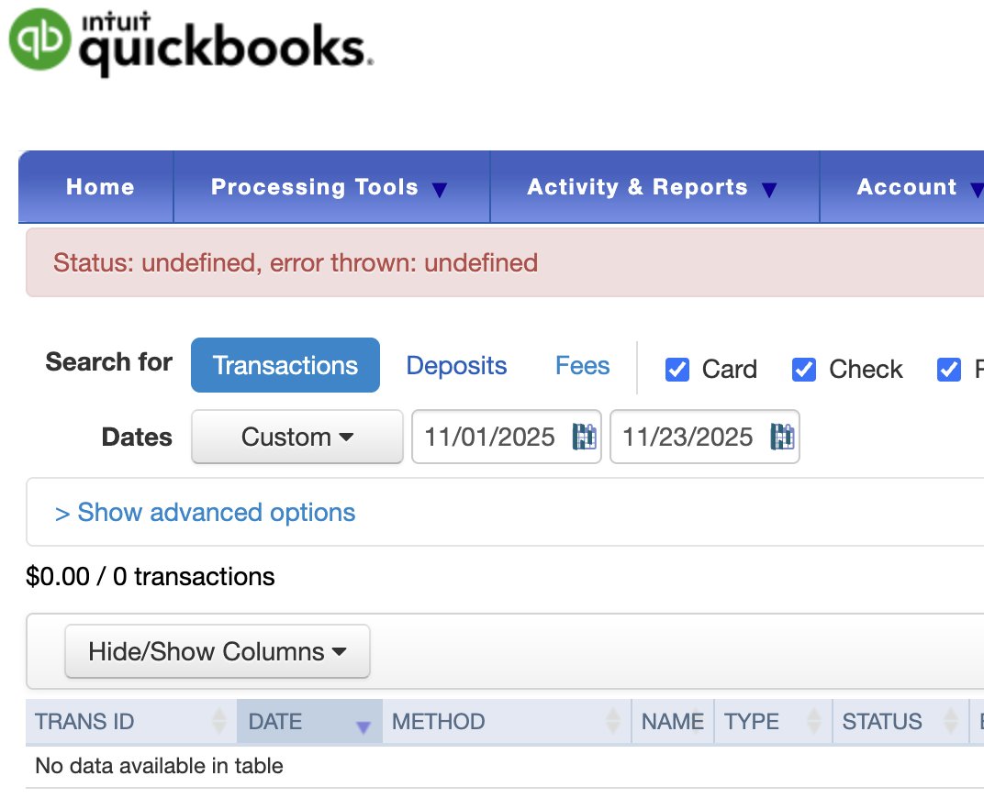Click the $0.00 / 0 transactions summary
Screen dimensions: 984x798
(x=150, y=577)
